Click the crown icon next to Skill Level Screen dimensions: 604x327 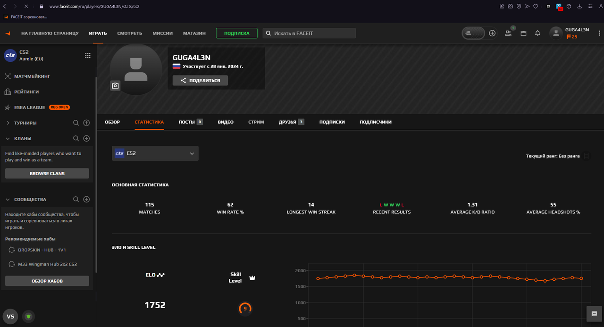tap(252, 278)
